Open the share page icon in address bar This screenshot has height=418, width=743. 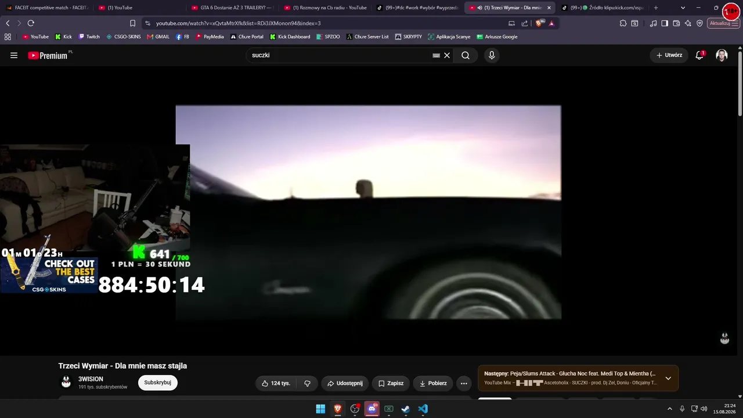coord(525,23)
